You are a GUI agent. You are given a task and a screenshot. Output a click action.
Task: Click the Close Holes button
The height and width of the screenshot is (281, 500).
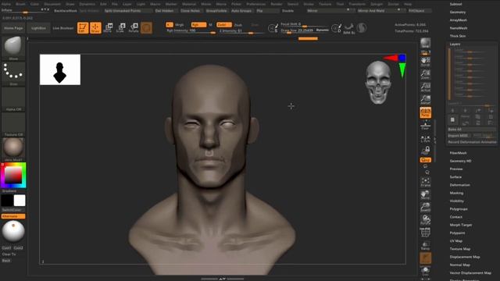(191, 11)
